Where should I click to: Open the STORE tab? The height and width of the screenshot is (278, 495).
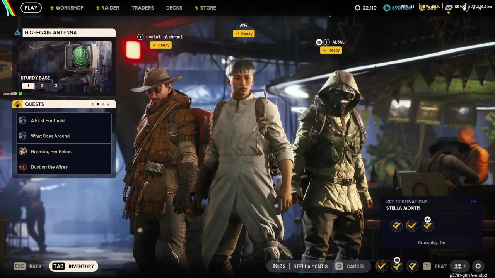pos(208,8)
